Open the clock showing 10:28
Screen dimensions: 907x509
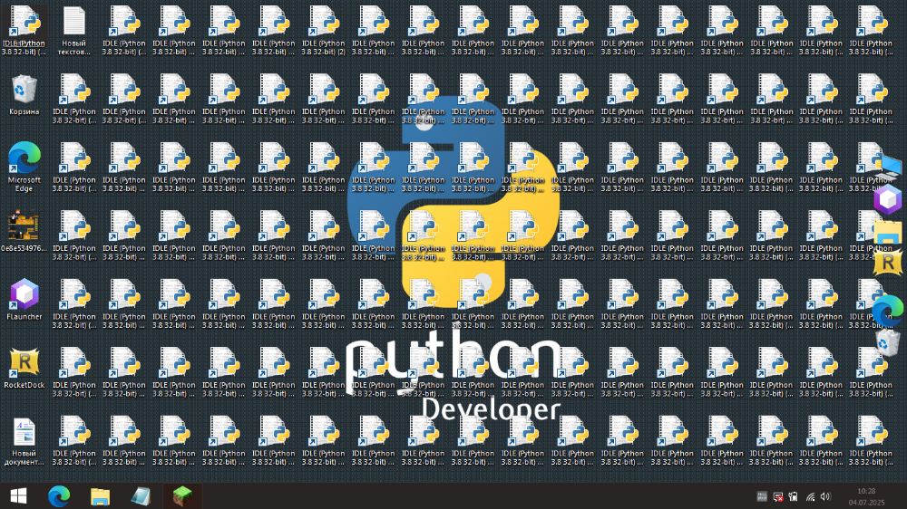[x=866, y=496]
